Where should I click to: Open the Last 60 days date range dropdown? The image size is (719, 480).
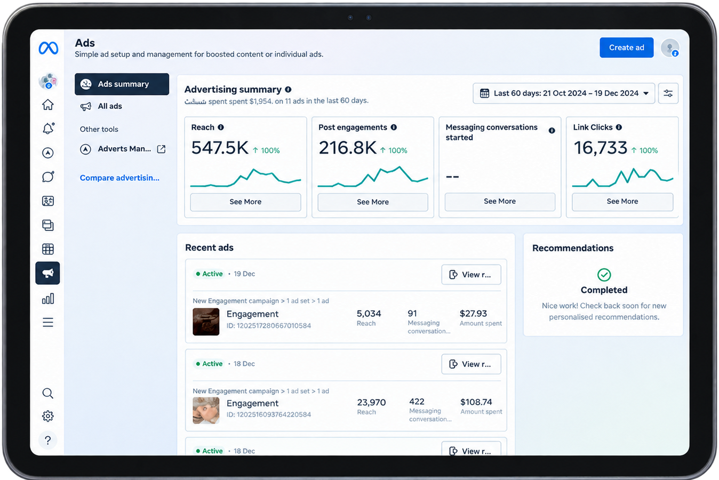tap(564, 93)
